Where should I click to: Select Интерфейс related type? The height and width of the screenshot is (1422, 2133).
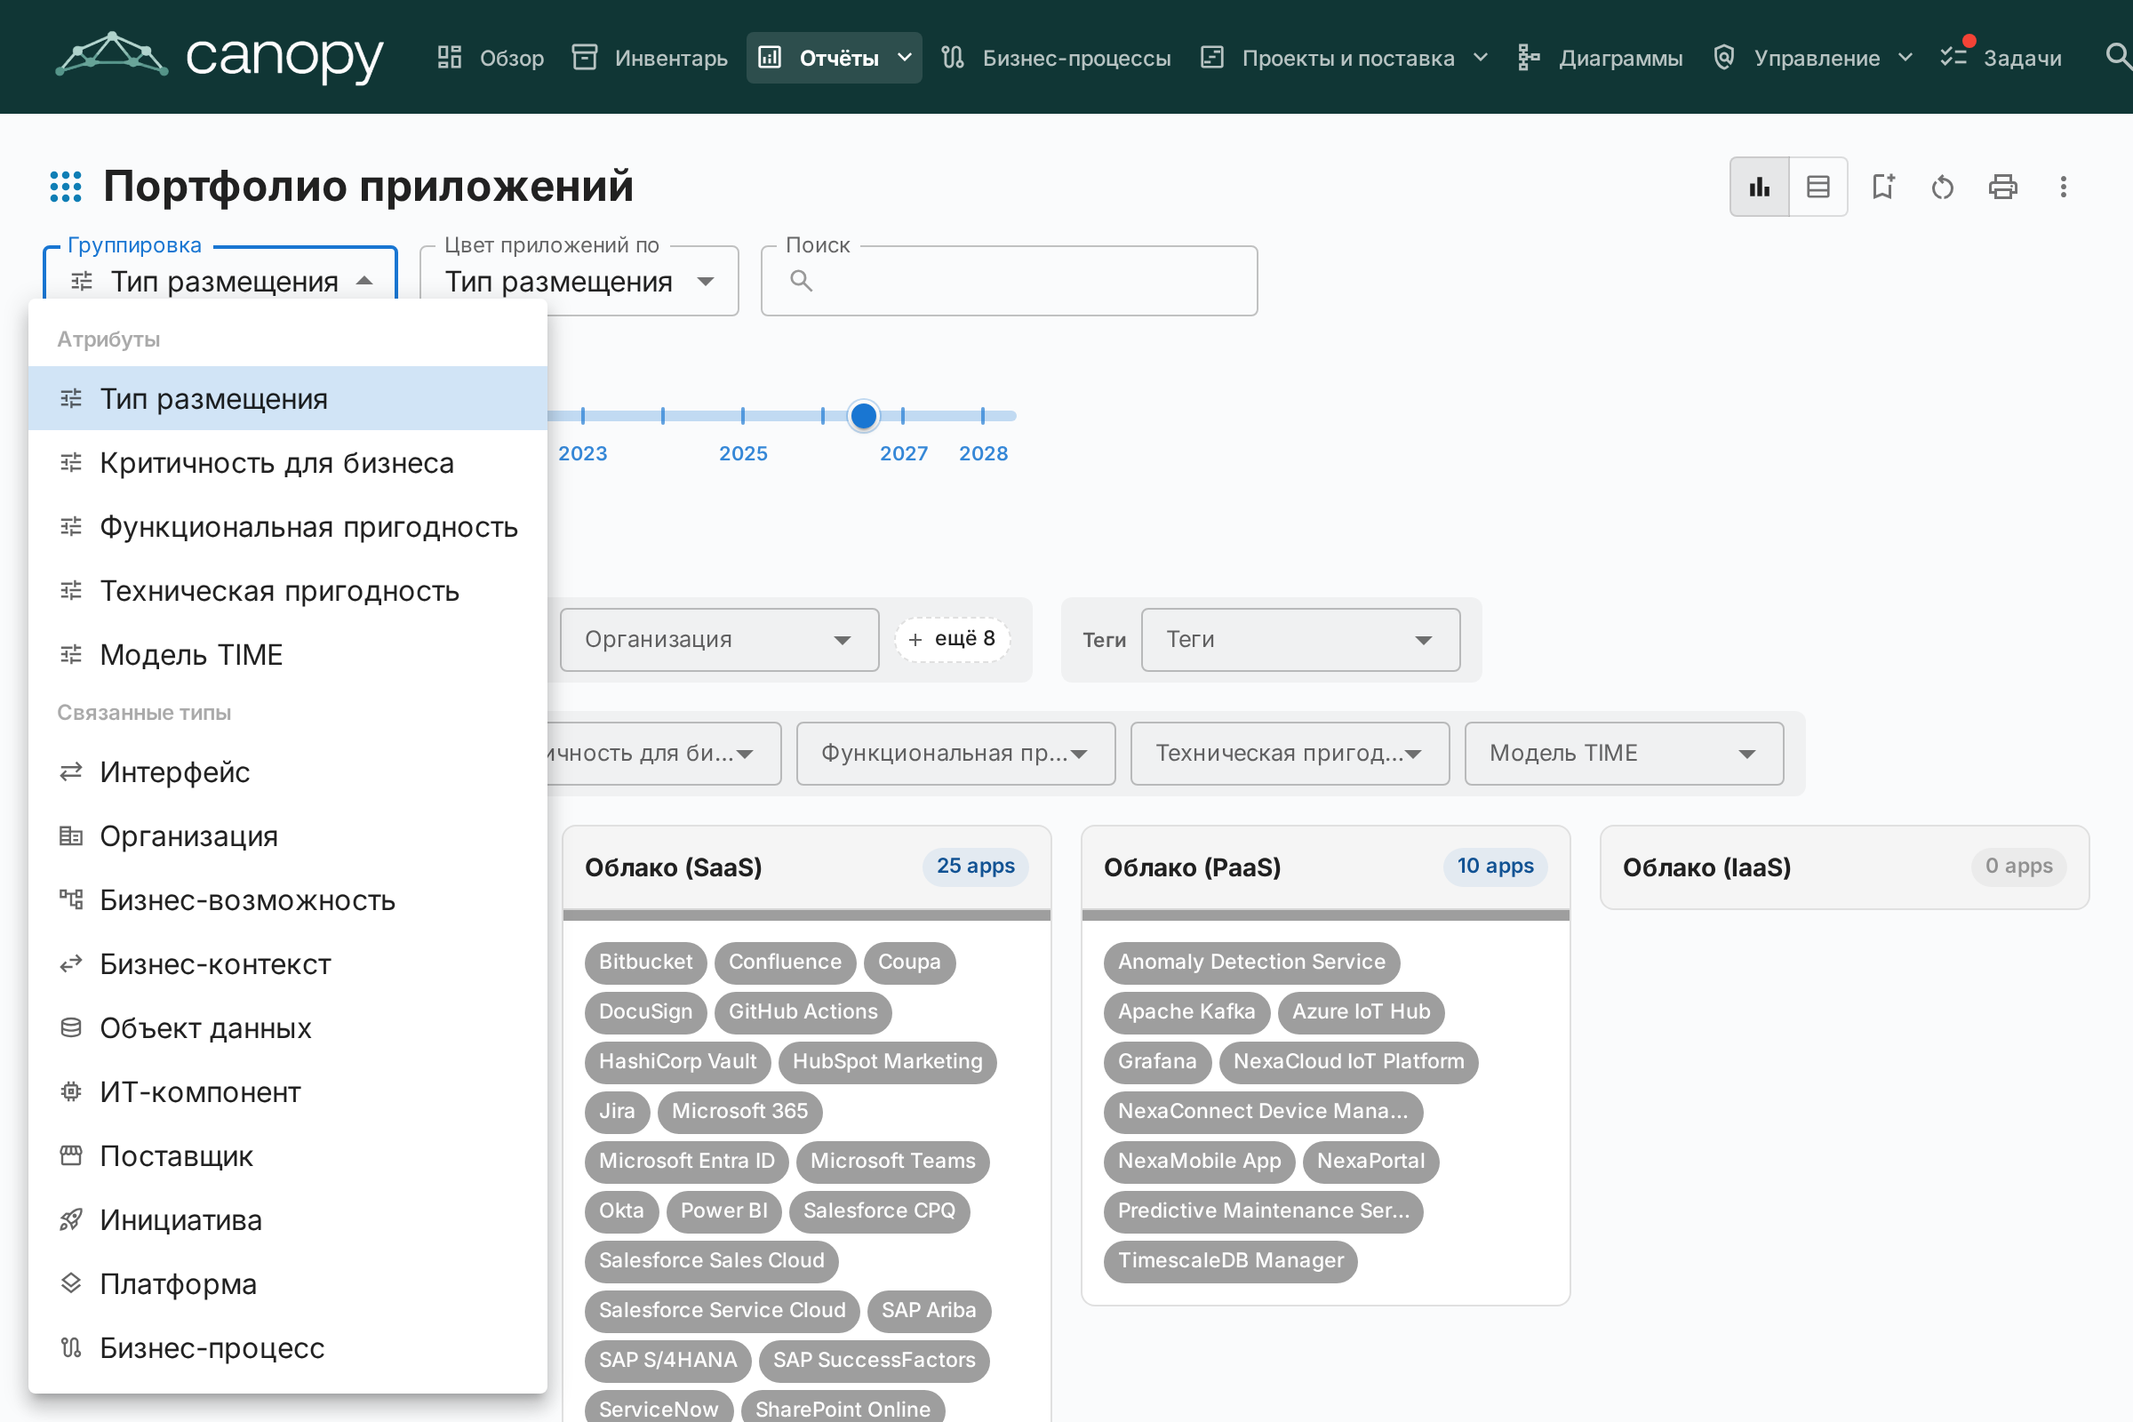coord(287,771)
